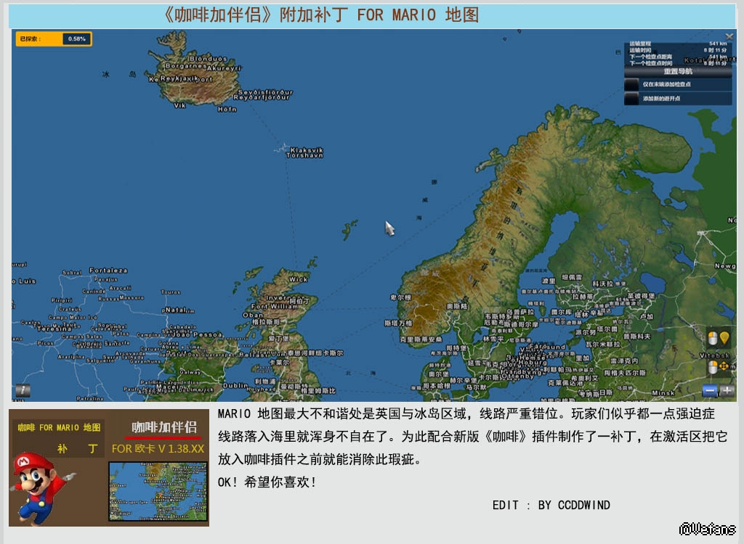Click the yellow pan arrows icon

[724, 366]
